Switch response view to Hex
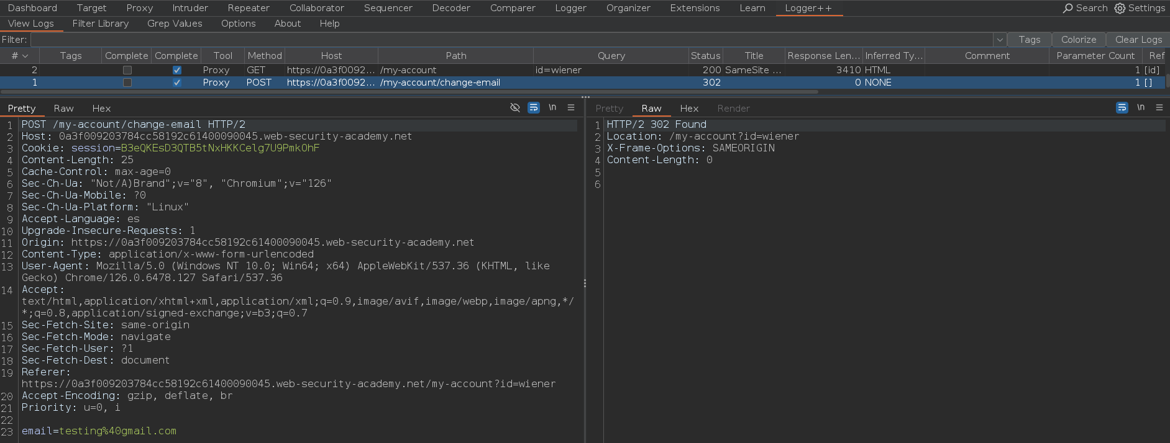Viewport: 1170px width, 443px height. click(x=689, y=109)
